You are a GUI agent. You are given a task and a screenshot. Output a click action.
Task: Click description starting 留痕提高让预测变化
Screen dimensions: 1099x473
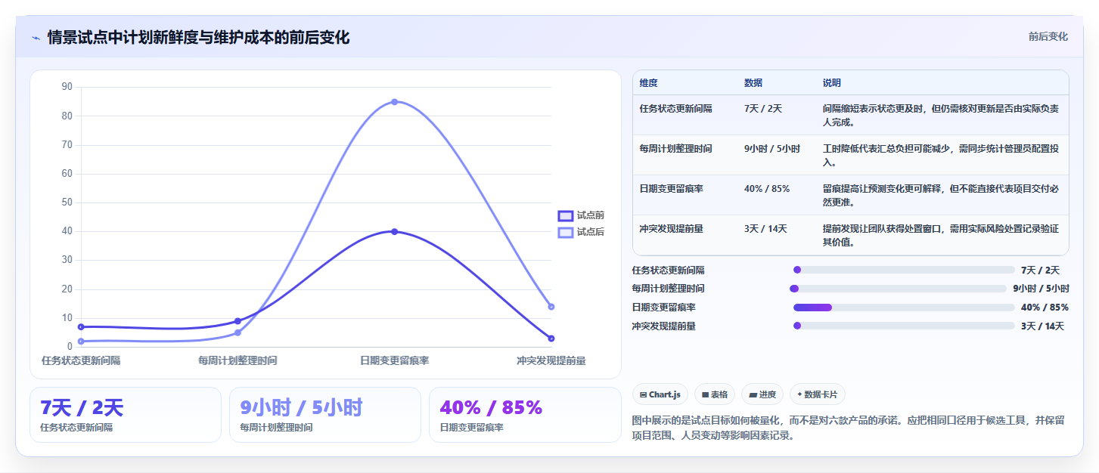[941, 195]
